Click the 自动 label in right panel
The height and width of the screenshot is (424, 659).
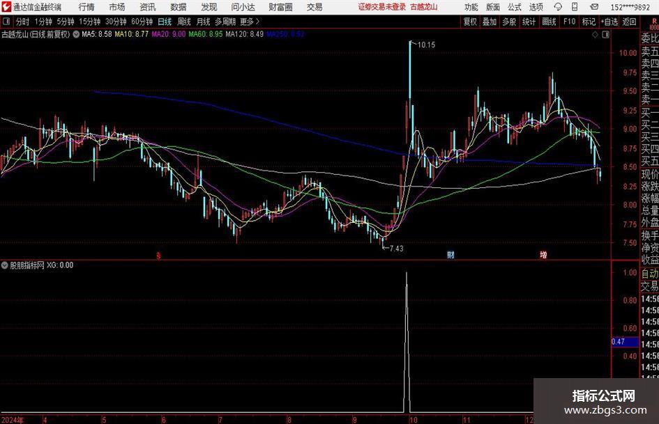click(650, 274)
